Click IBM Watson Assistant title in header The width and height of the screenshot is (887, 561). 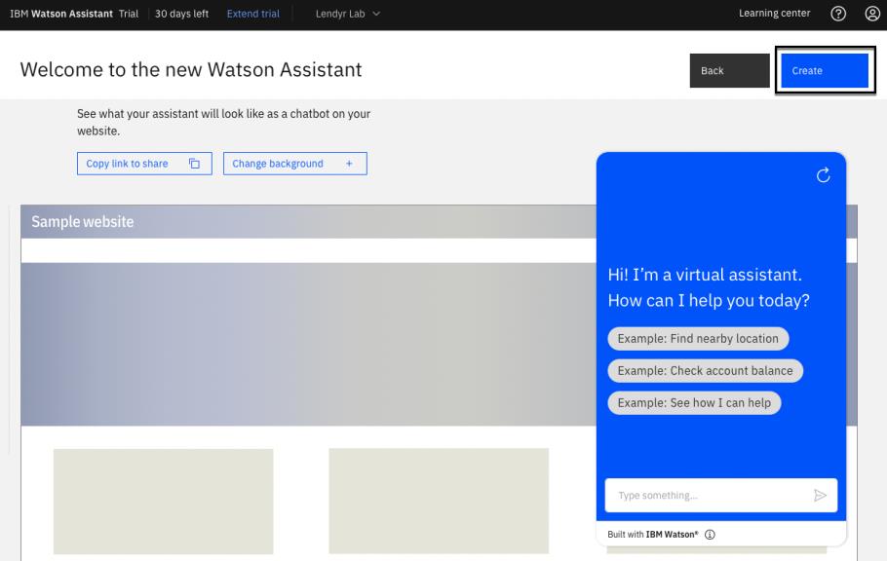[x=61, y=14]
